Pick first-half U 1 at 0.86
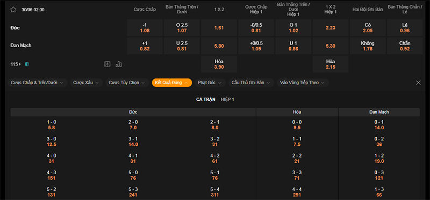 click(x=293, y=46)
